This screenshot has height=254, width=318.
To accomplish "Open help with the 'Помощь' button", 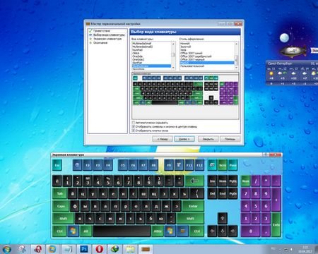I will pos(230,139).
